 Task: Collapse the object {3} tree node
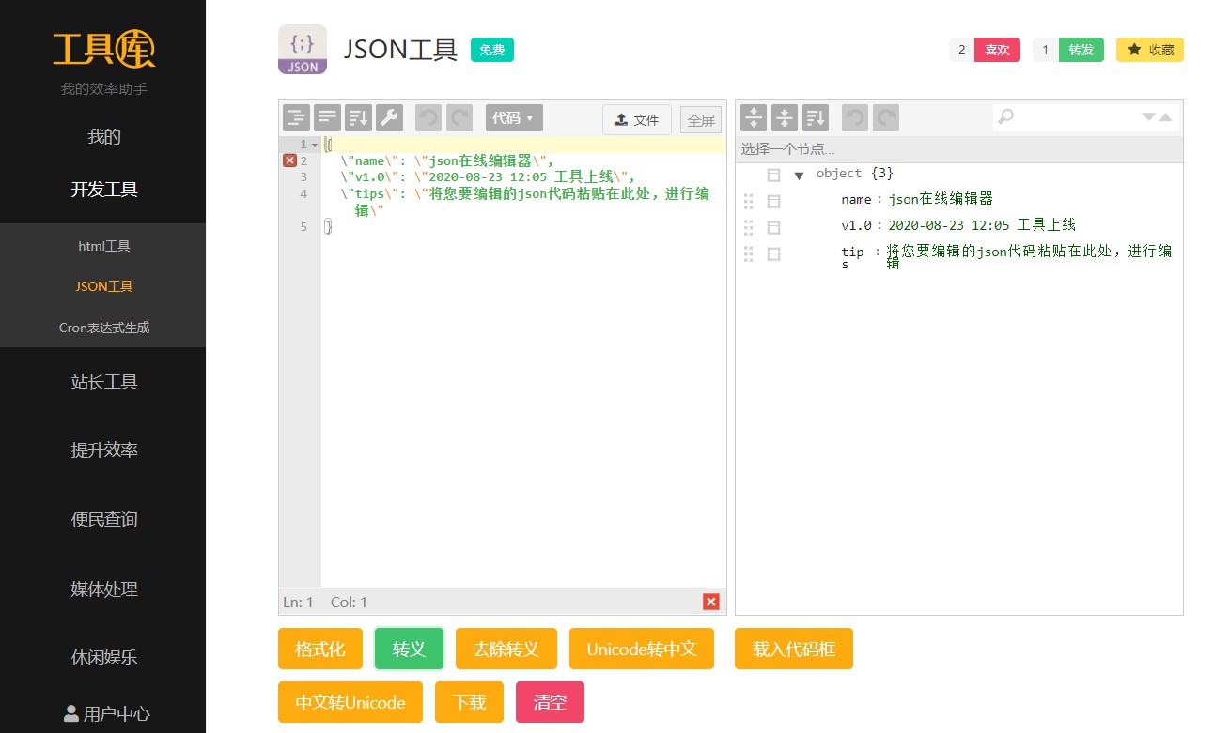pyautogui.click(x=799, y=176)
